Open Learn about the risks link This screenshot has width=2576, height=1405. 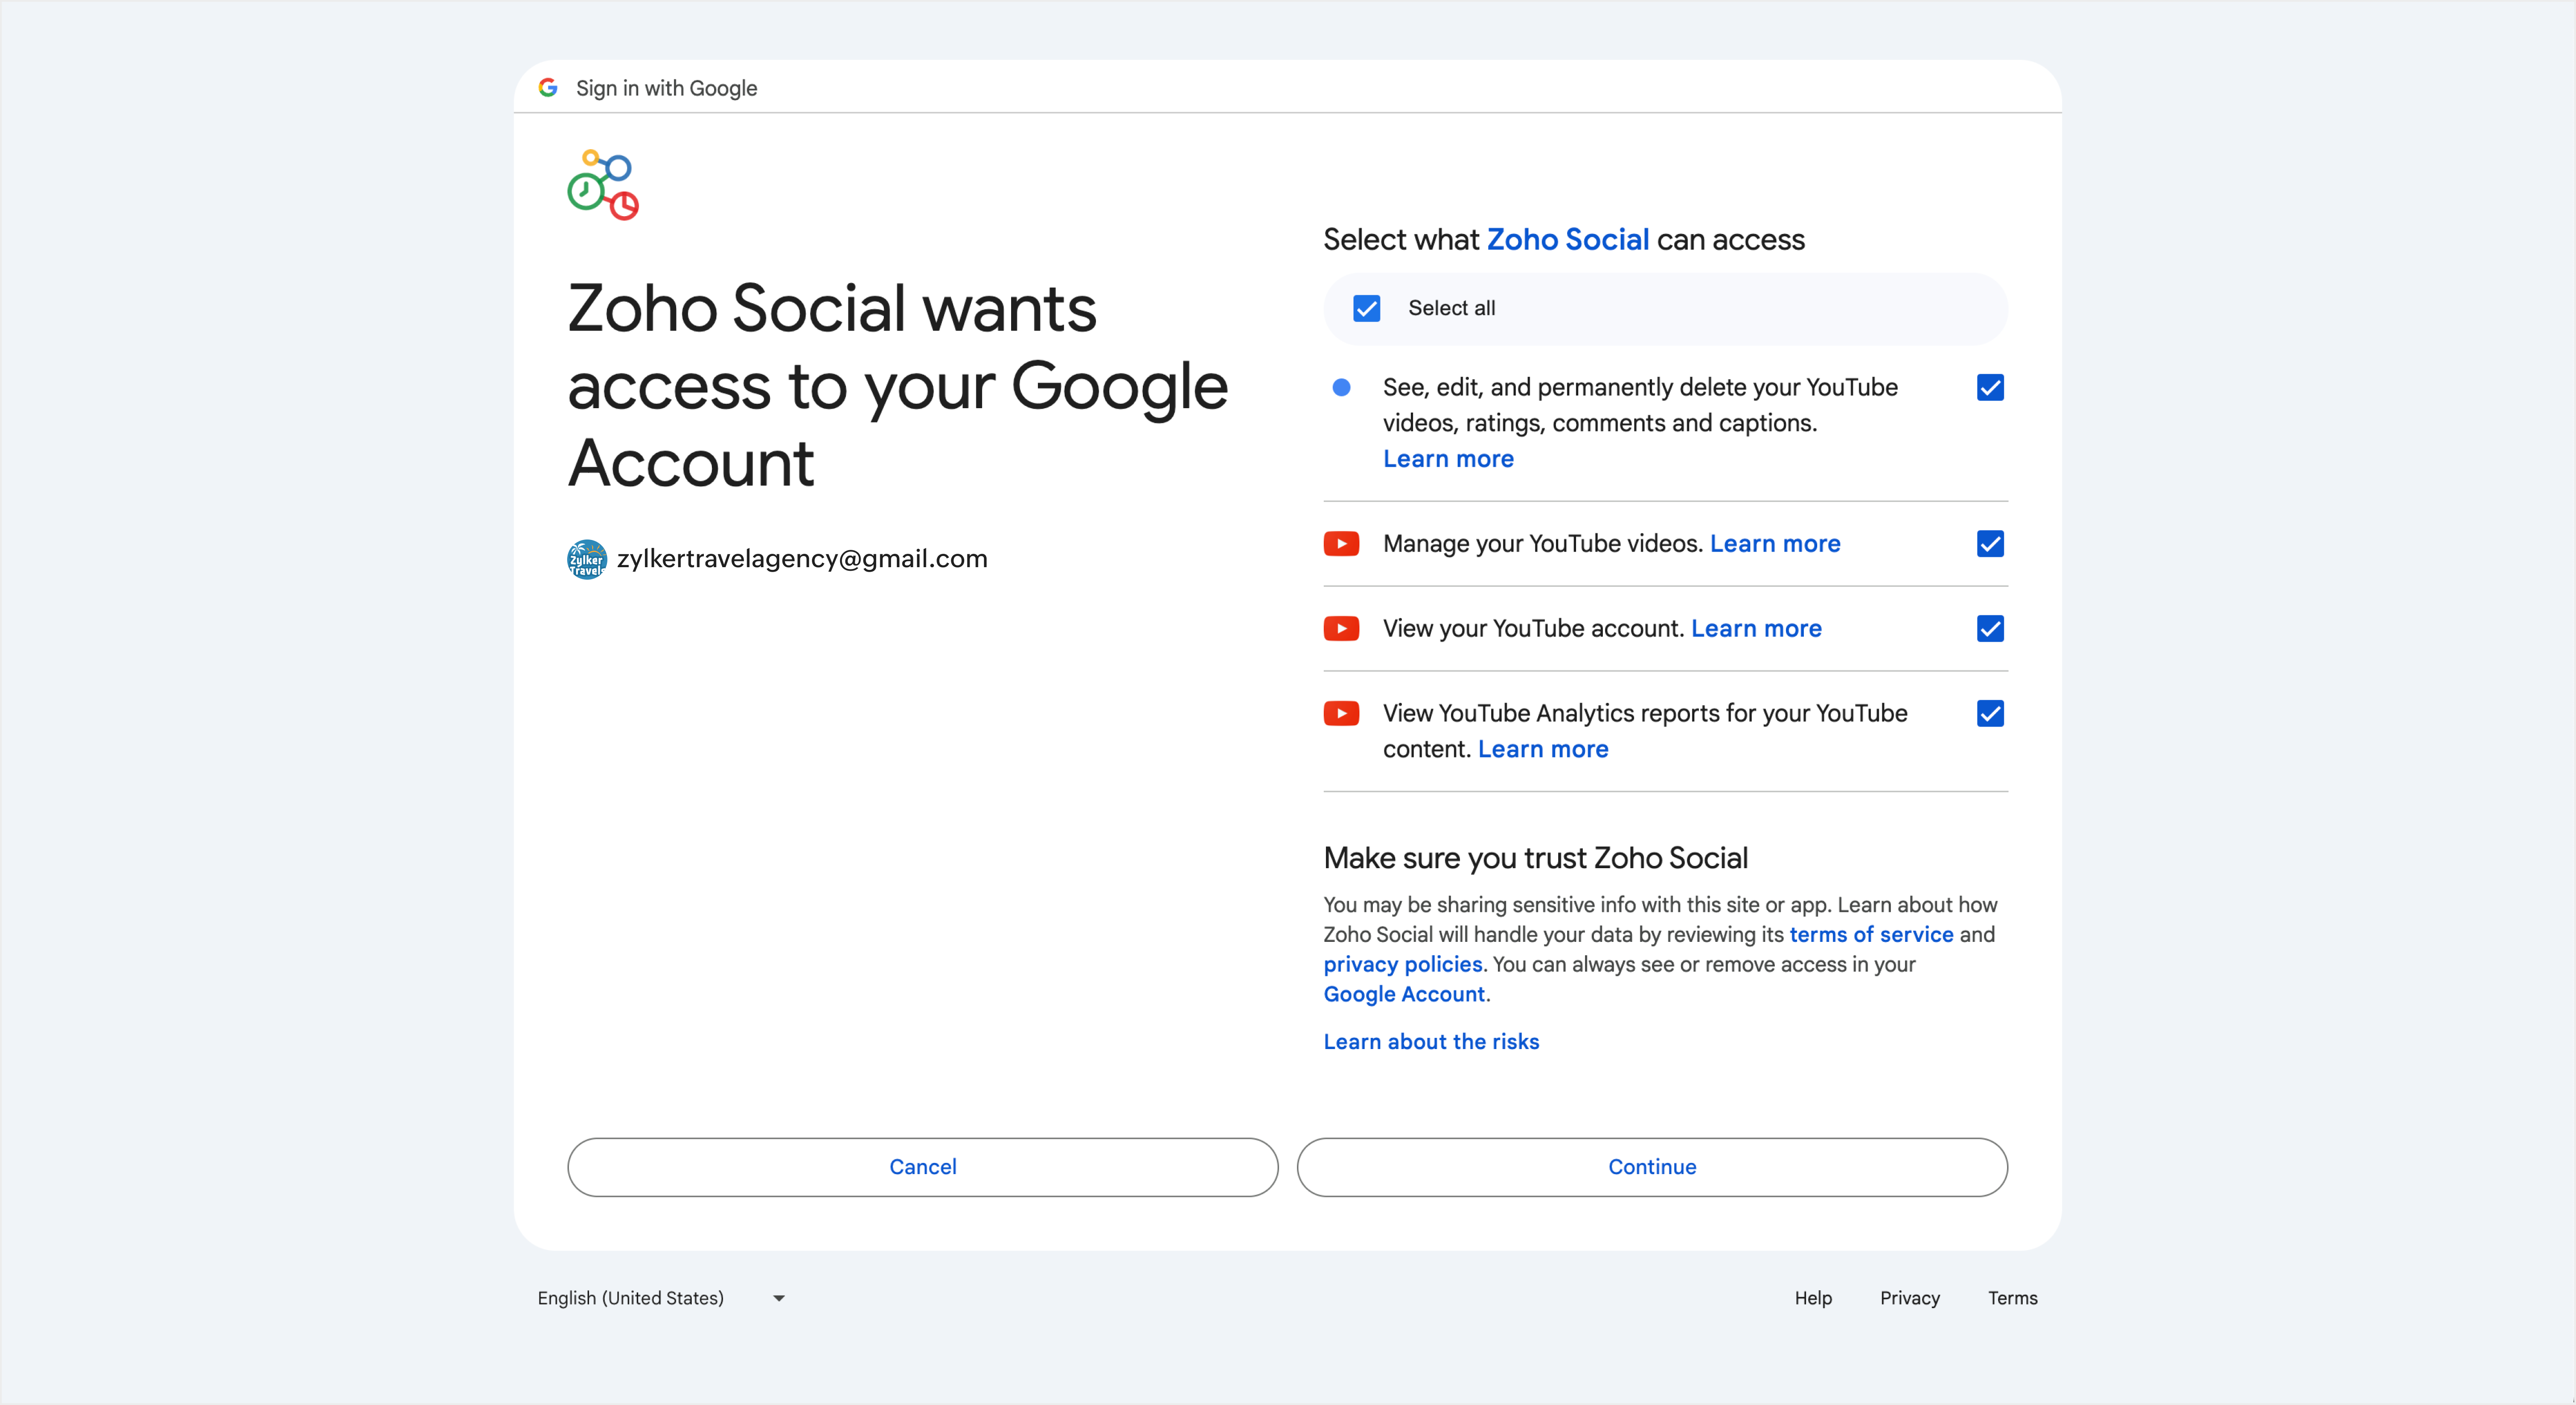pos(1431,1042)
